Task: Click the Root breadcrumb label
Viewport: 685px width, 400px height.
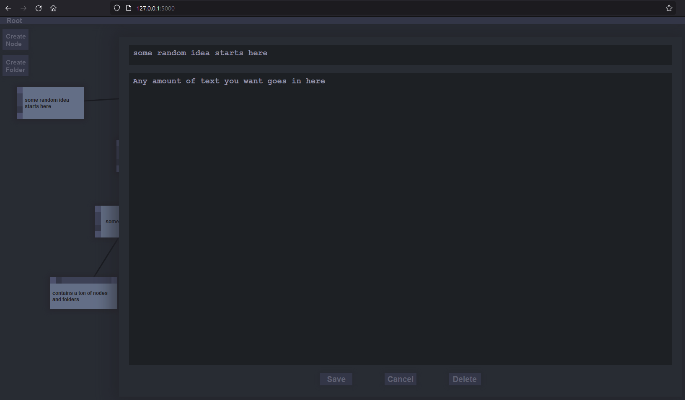Action: click(x=14, y=21)
